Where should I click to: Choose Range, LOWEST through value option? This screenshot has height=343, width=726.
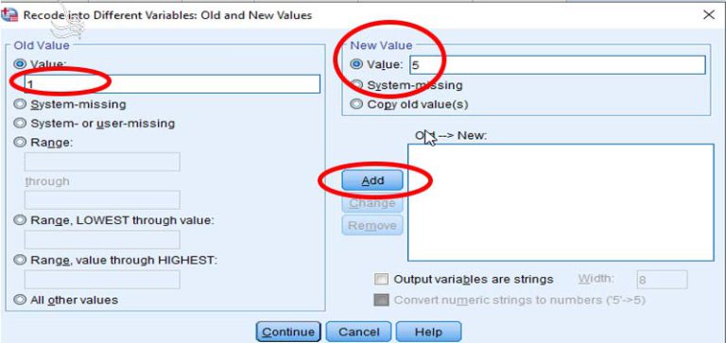(x=20, y=220)
